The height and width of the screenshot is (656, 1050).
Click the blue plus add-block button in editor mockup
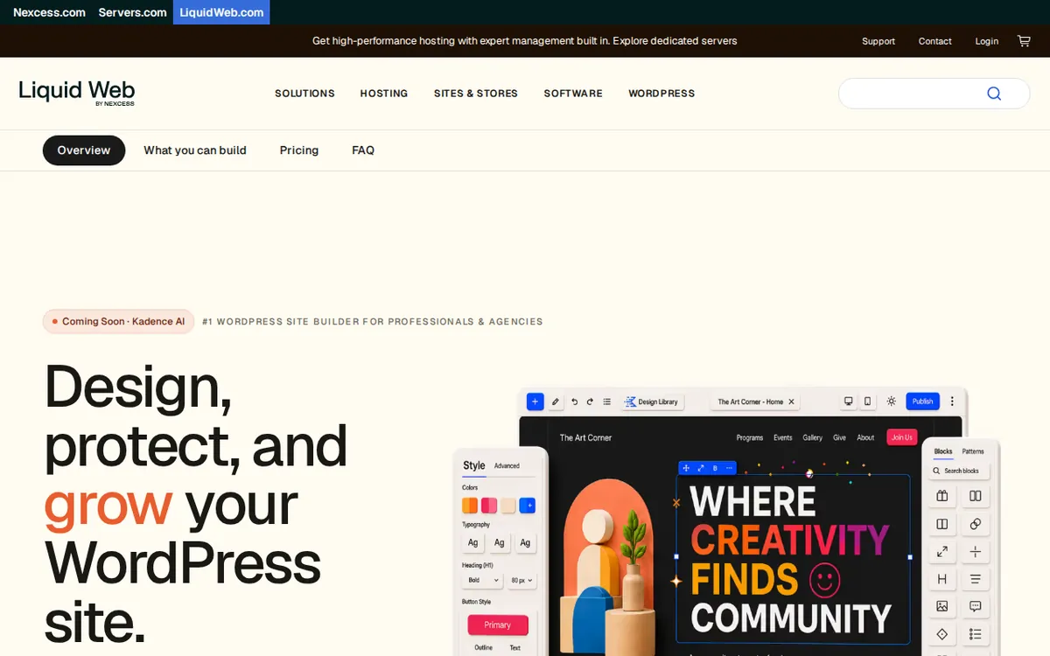click(535, 401)
